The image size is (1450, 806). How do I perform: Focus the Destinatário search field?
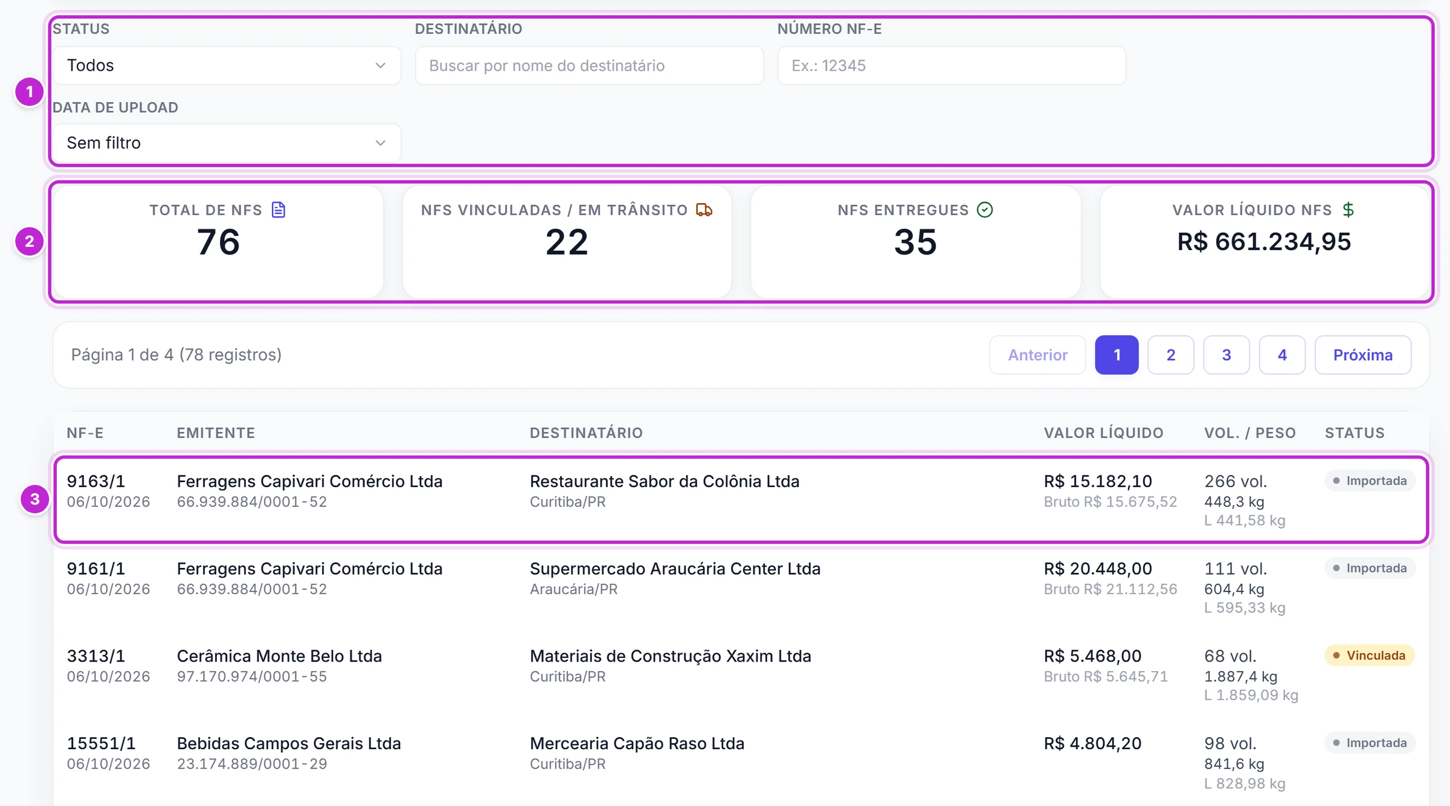589,65
